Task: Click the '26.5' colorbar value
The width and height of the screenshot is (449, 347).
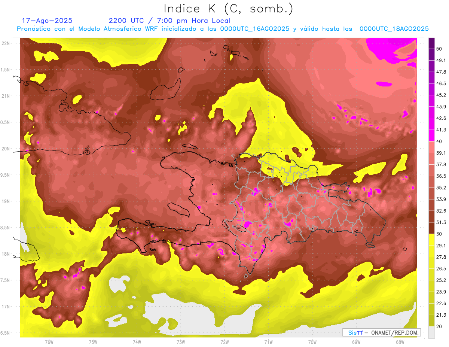Action: pos(442,268)
